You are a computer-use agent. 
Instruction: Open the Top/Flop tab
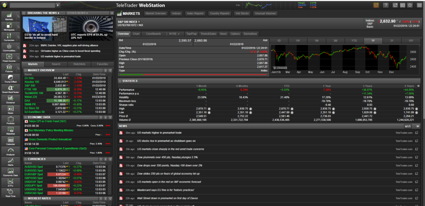[191, 34]
